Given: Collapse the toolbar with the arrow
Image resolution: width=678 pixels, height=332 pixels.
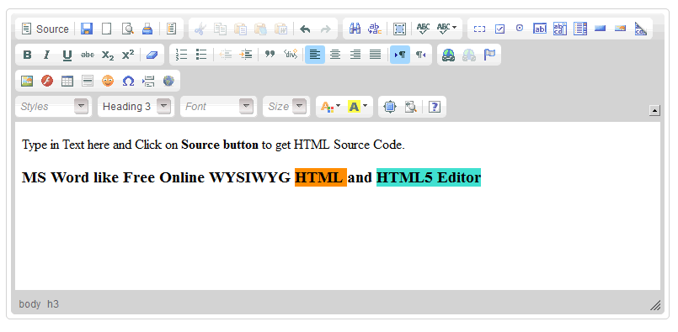Looking at the screenshot, I should (x=654, y=110).
